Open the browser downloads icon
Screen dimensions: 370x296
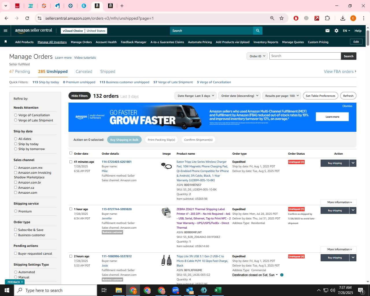[x=343, y=18]
